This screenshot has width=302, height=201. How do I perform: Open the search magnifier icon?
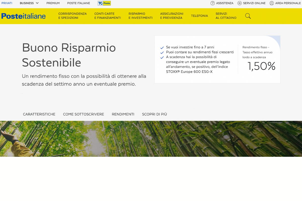coord(248,16)
